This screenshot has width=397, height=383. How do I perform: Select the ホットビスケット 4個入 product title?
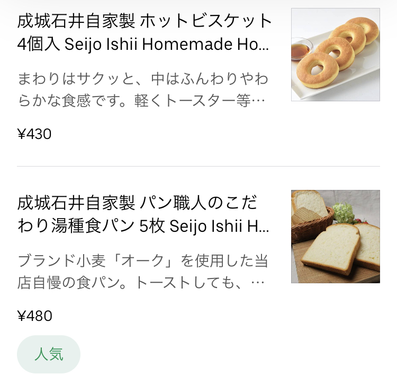(144, 33)
